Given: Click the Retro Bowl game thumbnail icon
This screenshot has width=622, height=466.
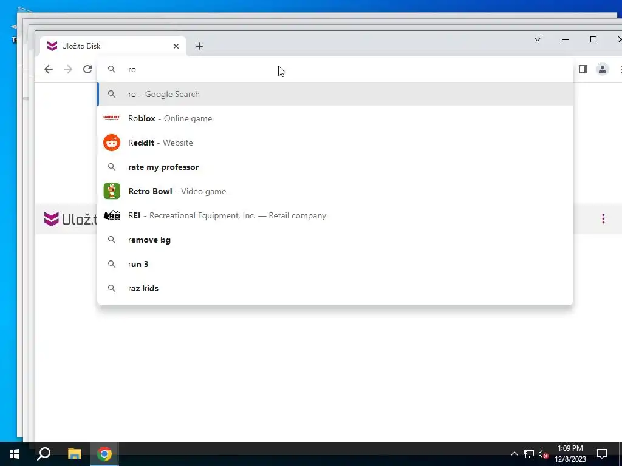Looking at the screenshot, I should tap(112, 191).
